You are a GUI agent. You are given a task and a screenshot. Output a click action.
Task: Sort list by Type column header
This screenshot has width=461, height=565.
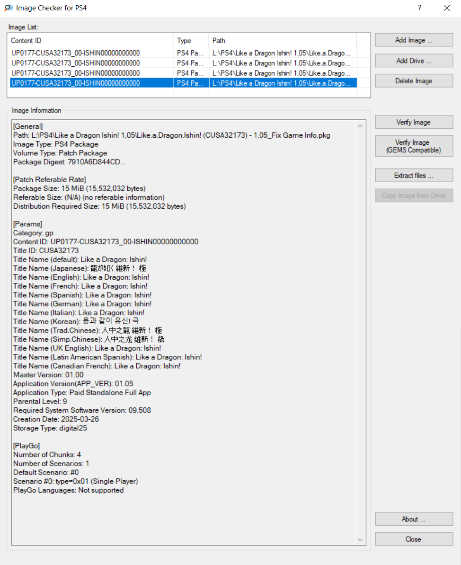click(x=191, y=40)
